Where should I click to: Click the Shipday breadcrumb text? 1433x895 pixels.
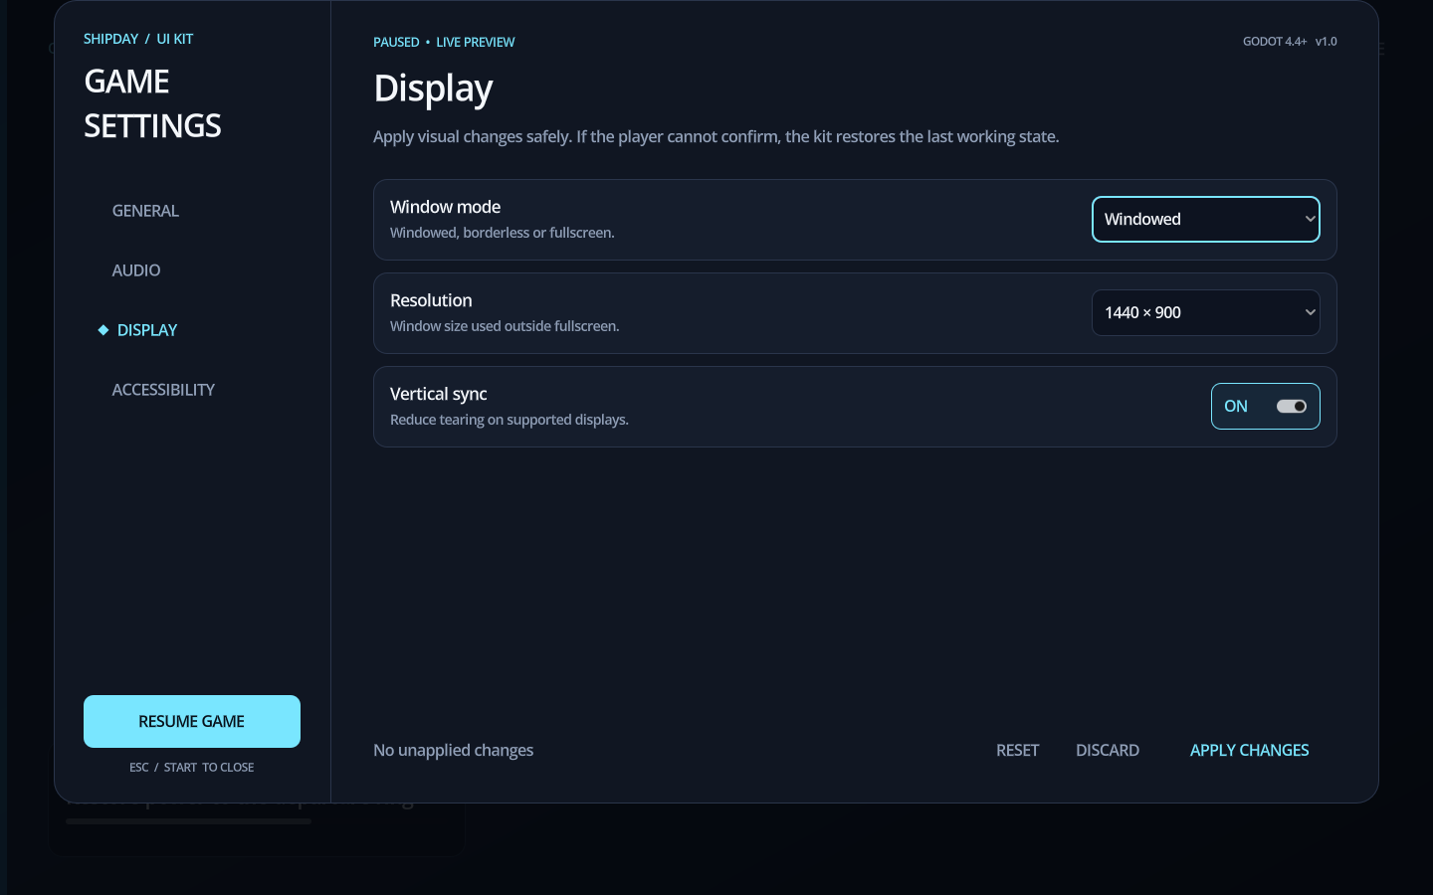(110, 39)
